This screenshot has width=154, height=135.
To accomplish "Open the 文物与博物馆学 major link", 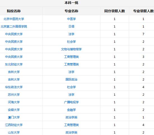I will (x=71, y=49).
